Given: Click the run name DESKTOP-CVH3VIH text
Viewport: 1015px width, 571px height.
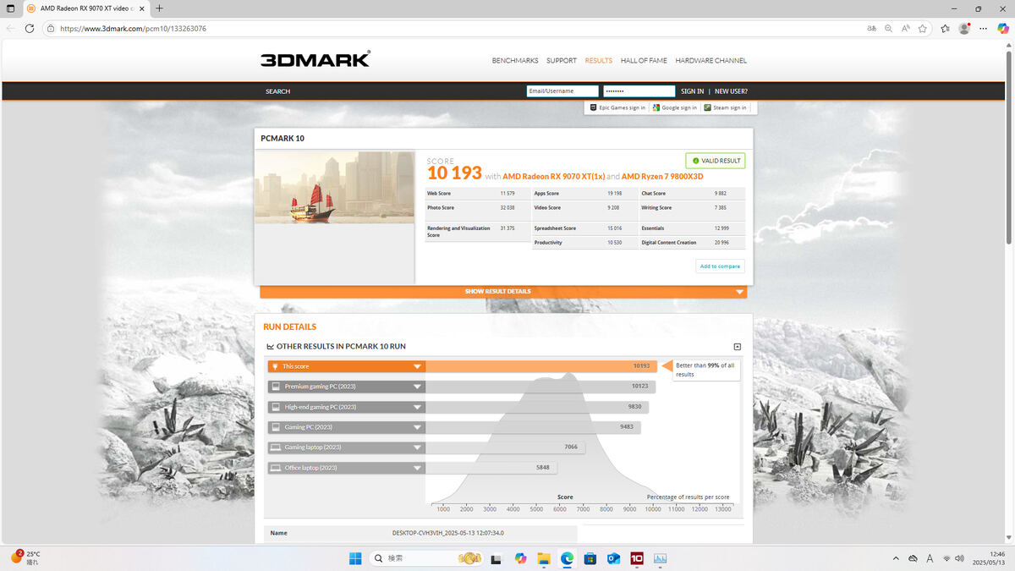Looking at the screenshot, I should (448, 533).
